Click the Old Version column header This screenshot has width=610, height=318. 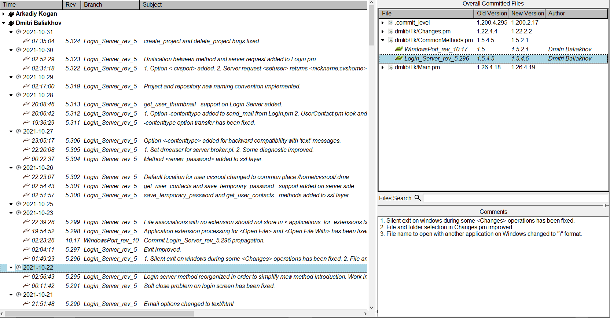click(491, 14)
